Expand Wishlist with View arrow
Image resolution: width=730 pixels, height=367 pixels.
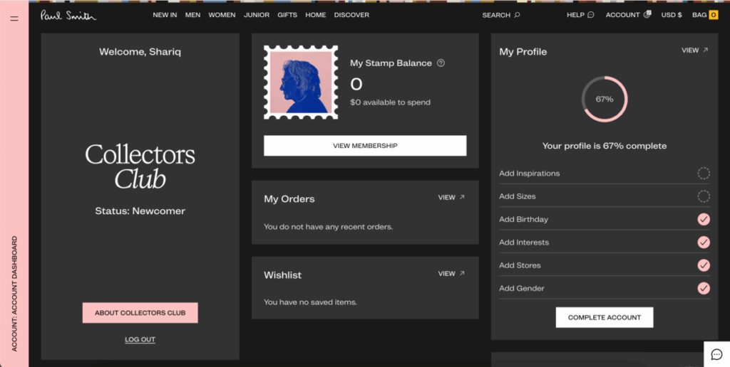[x=451, y=274]
